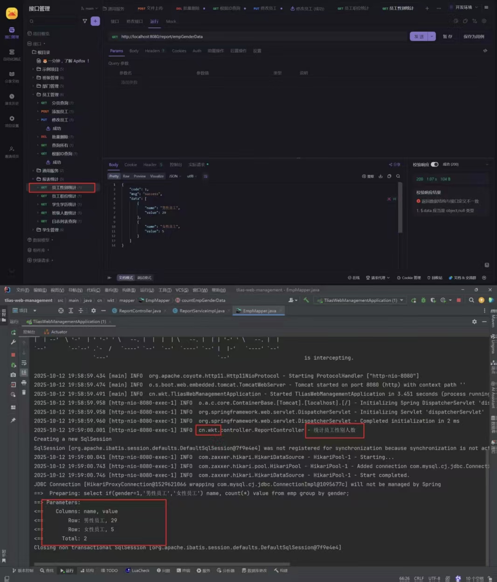Click the trash icon to clear the console
This screenshot has width=497, height=582.
tap(24, 392)
